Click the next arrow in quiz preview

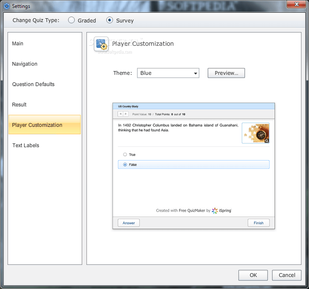pos(126,114)
